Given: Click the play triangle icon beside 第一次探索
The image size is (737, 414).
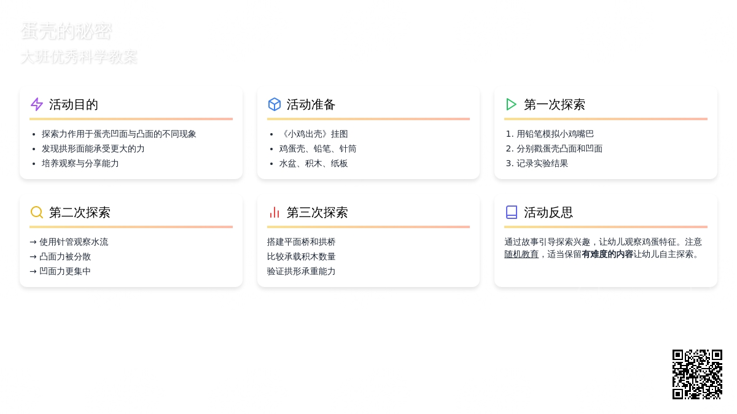Looking at the screenshot, I should pos(512,104).
